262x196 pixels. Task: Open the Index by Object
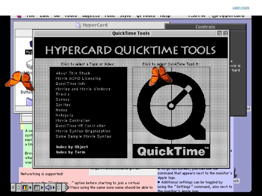click(72, 147)
